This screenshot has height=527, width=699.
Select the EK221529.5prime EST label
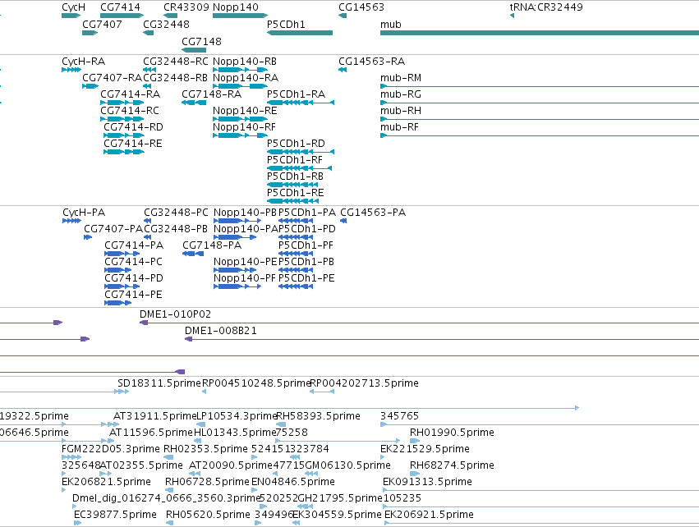(425, 450)
